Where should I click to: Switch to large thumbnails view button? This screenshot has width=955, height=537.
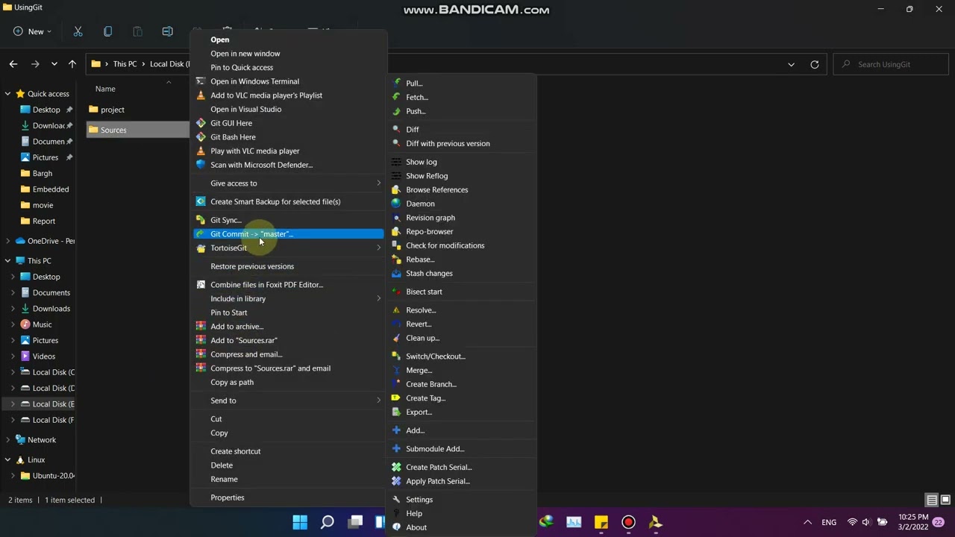coord(946,500)
